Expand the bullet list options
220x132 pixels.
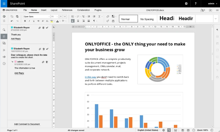pyautogui.click(x=76, y=17)
